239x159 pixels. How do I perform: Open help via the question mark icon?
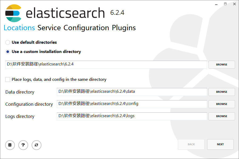tap(23, 145)
